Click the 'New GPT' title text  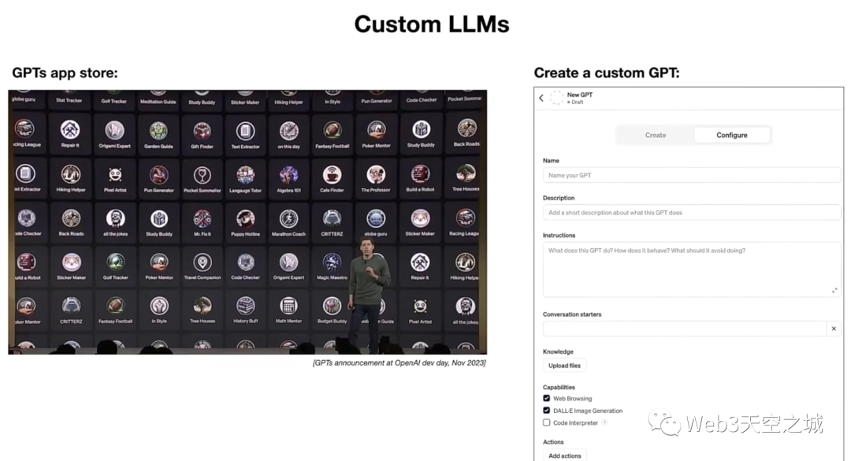pos(580,95)
